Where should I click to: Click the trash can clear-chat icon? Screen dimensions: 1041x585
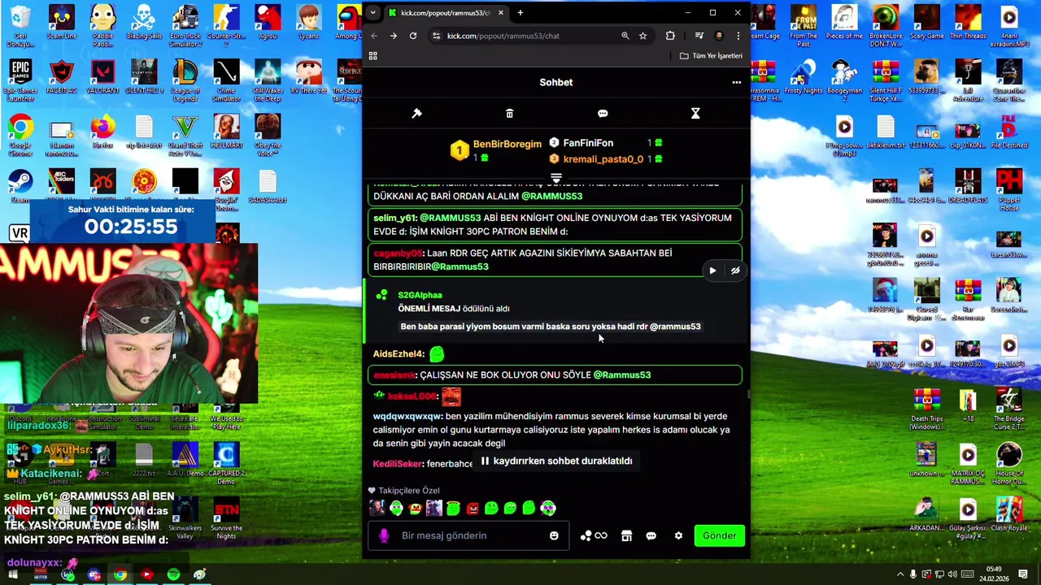(x=509, y=114)
